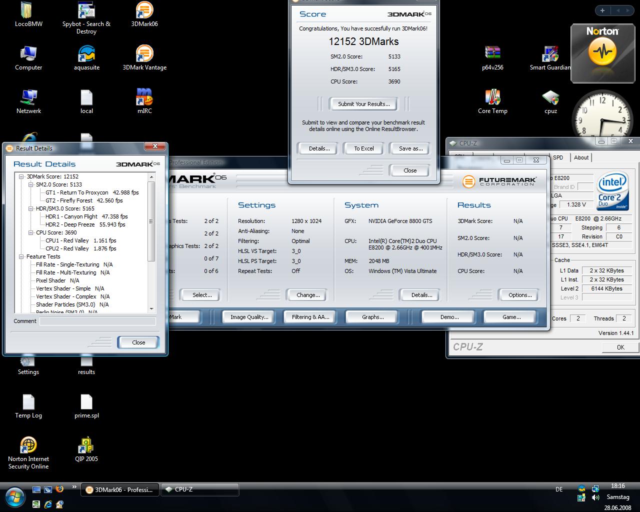Open the Temp Log file
The width and height of the screenshot is (640, 512).
(x=28, y=406)
